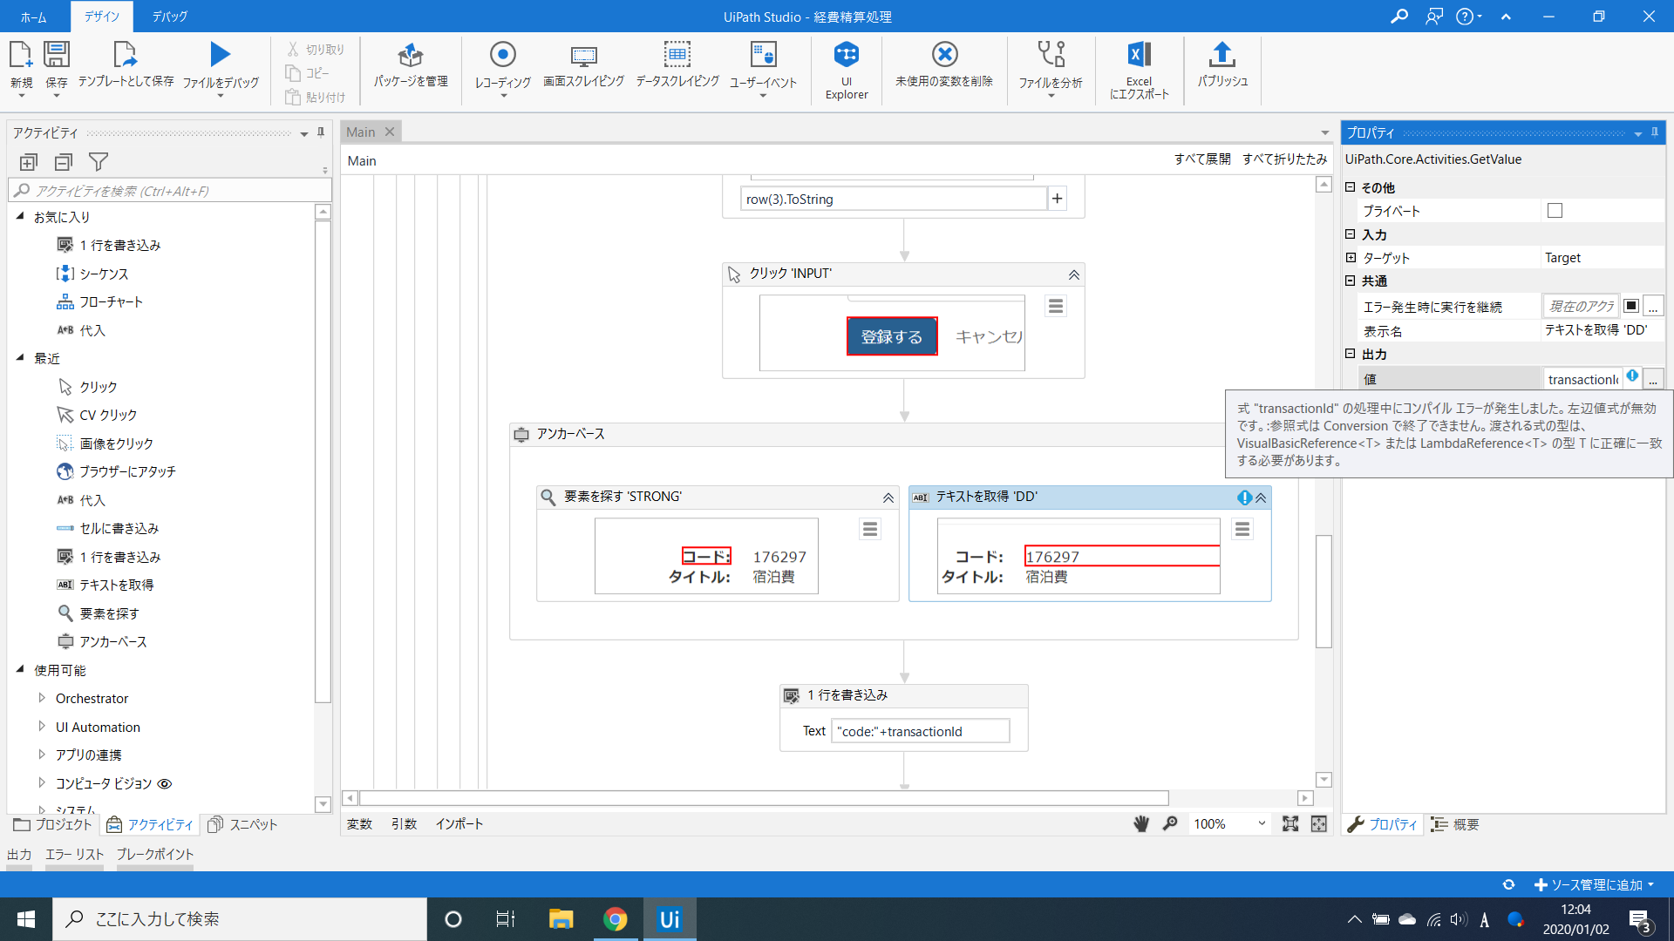Click the パブリッシュ publish icon
The image size is (1674, 941).
(1222, 55)
